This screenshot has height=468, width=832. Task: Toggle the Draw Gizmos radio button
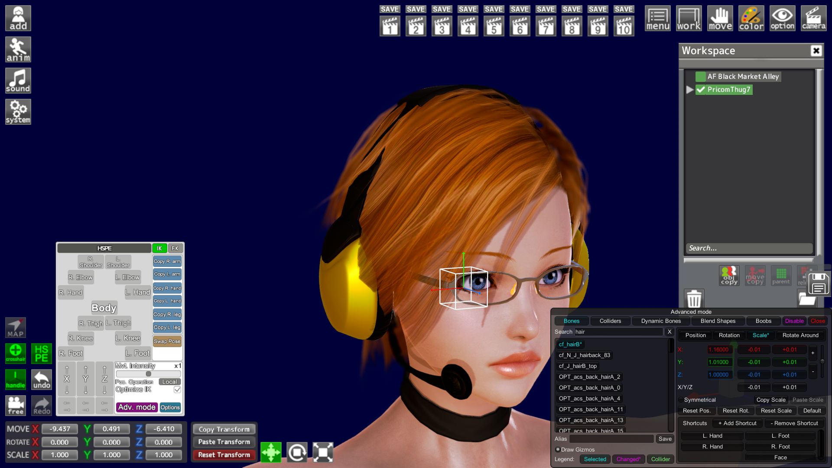point(558,449)
